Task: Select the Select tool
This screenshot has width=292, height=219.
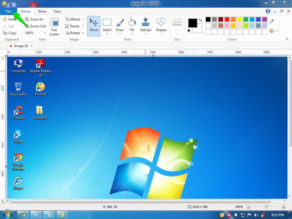Action: [x=107, y=25]
